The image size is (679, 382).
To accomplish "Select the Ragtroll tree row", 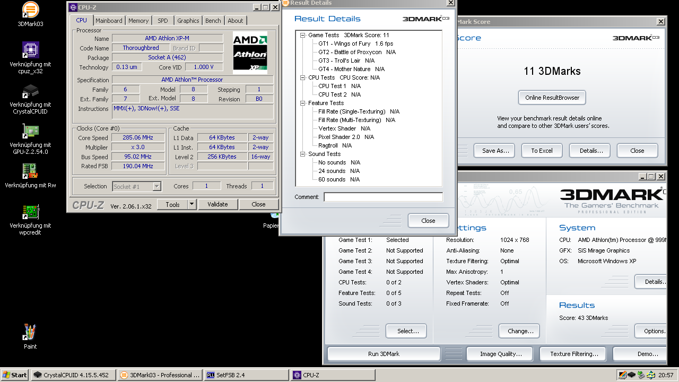I will 335,145.
